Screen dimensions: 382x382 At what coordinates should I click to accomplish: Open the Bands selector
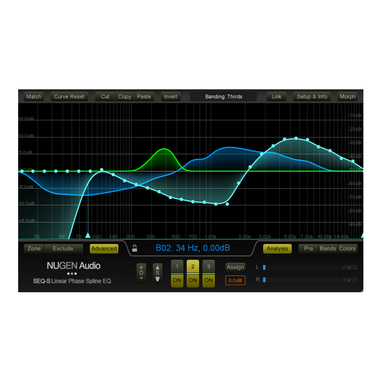pyautogui.click(x=328, y=248)
